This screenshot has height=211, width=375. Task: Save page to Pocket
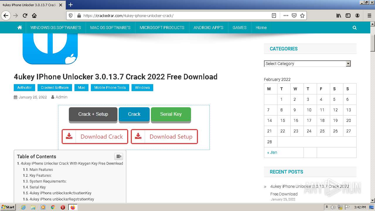click(x=294, y=16)
